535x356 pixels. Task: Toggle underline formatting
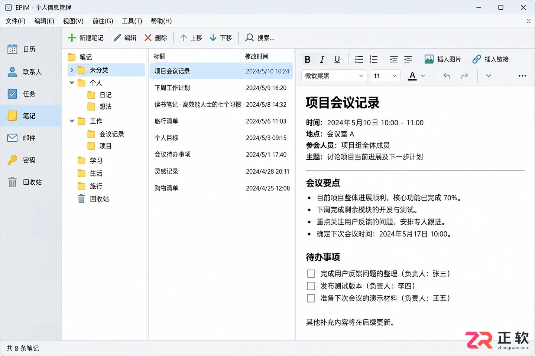(x=337, y=59)
